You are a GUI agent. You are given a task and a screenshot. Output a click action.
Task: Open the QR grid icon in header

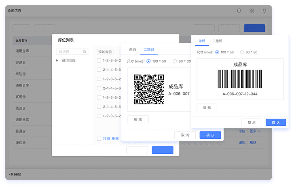click(252, 11)
